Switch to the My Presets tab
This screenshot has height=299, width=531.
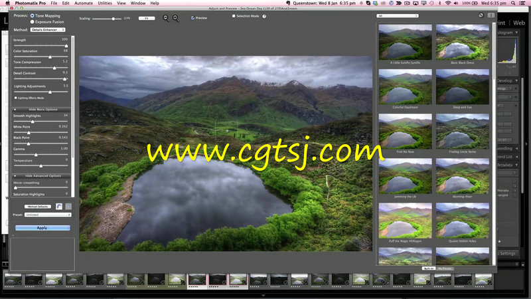[x=445, y=268]
